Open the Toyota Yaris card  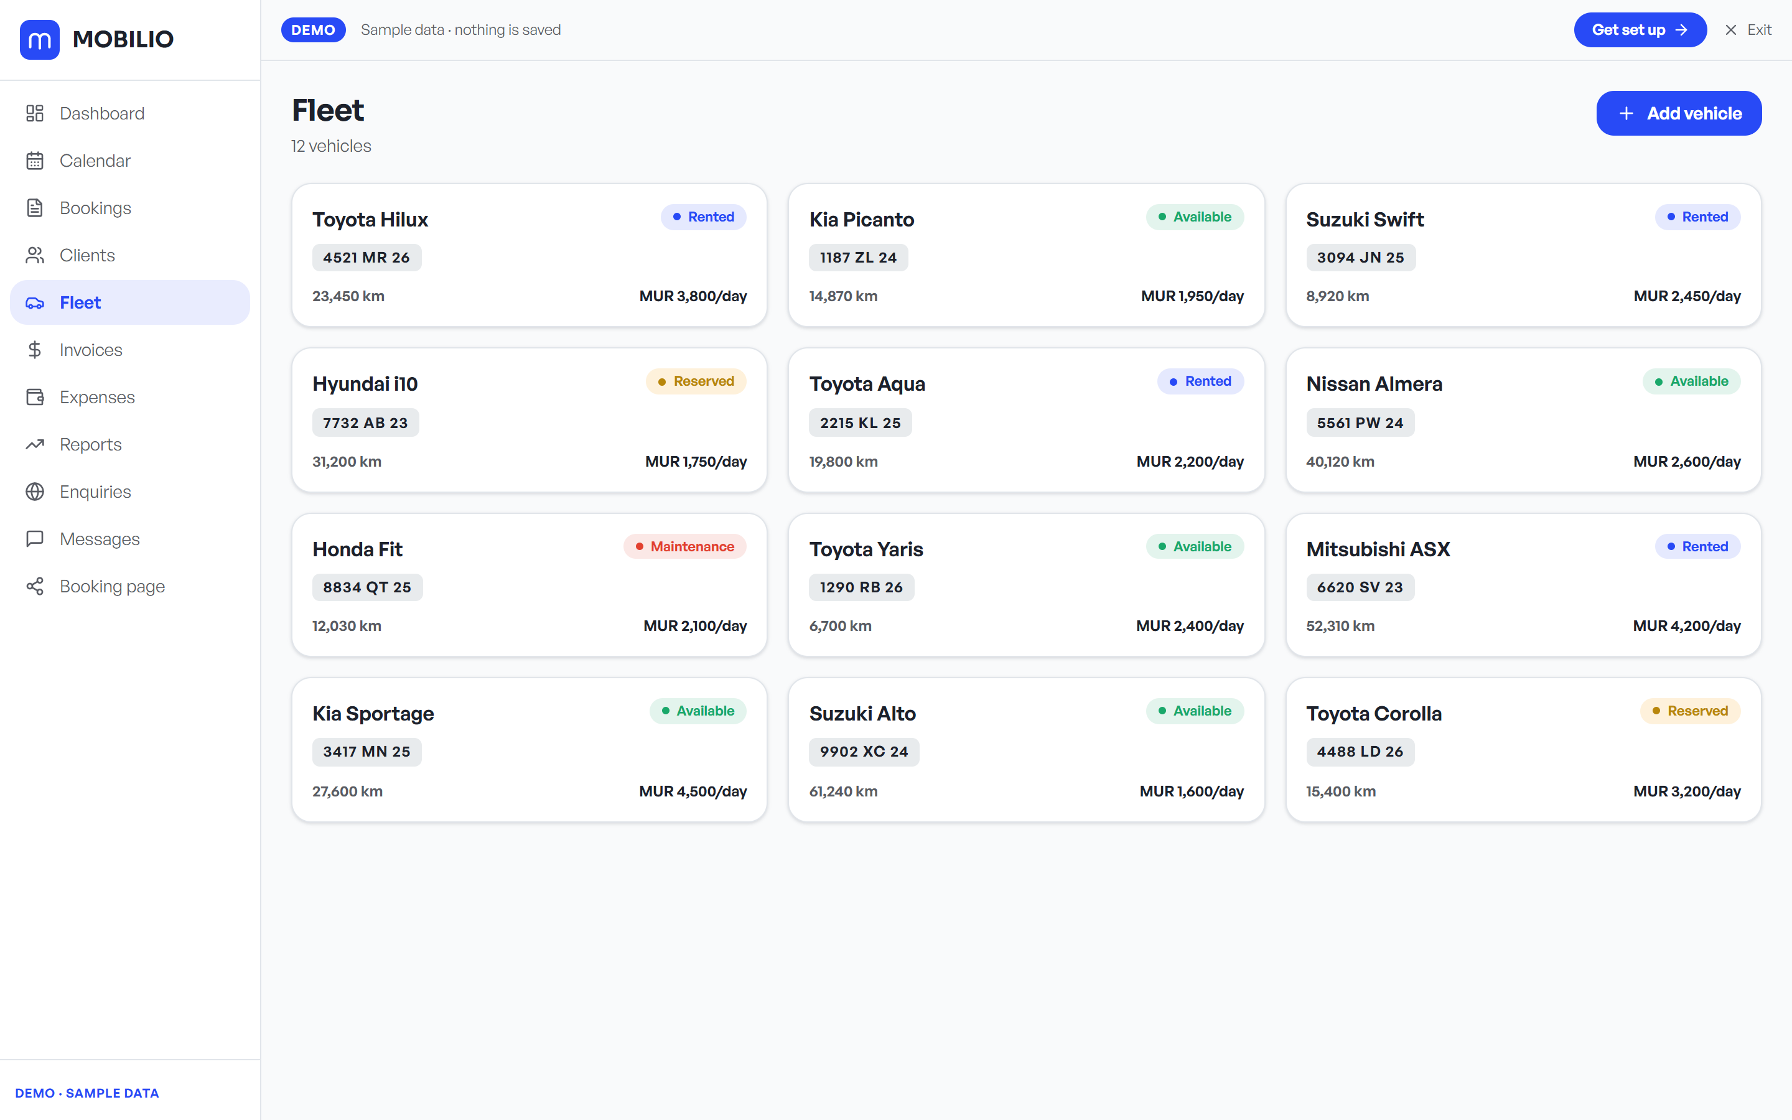coord(1026,585)
